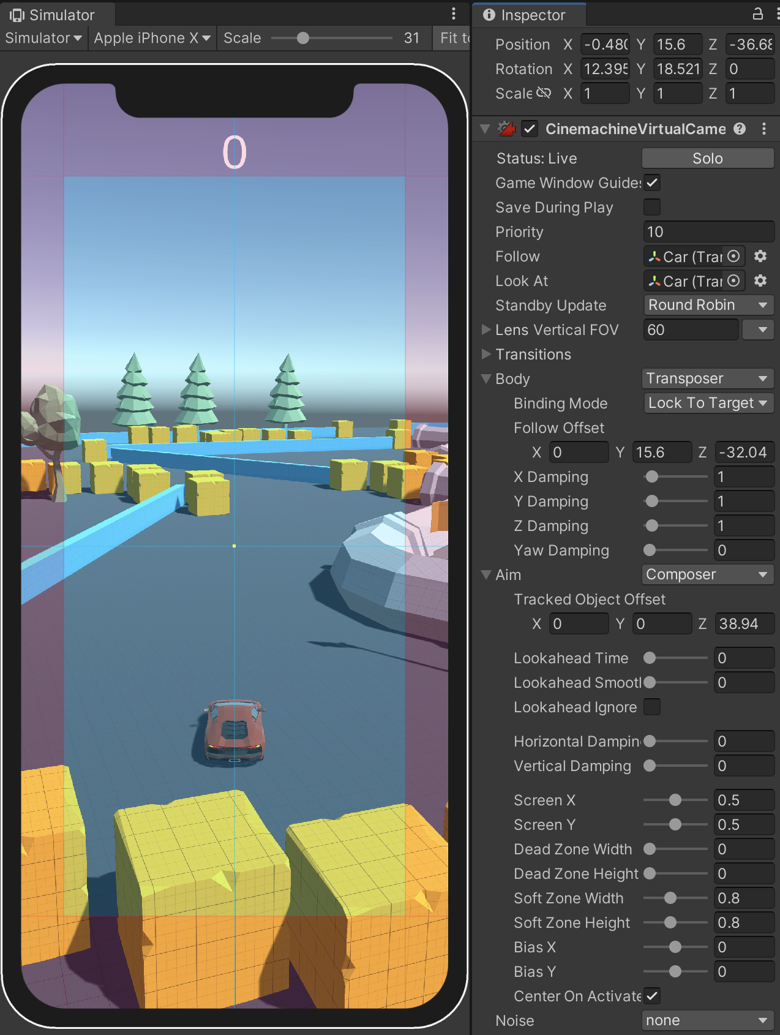Open Binding Mode Lock To Target dropdown
This screenshot has height=1035, width=780.
pos(708,403)
